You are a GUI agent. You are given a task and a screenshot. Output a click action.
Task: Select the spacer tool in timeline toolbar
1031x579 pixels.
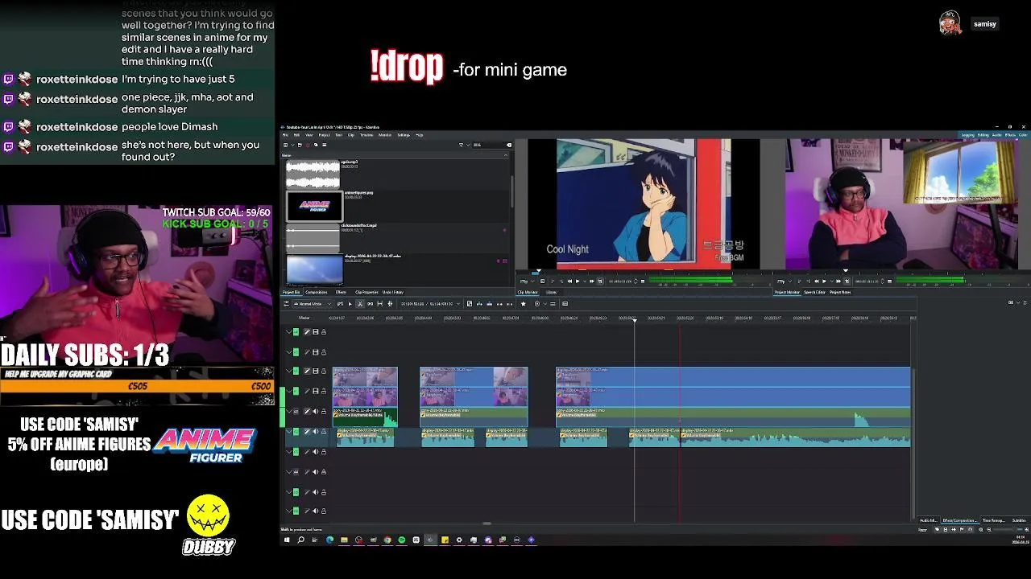370,303
